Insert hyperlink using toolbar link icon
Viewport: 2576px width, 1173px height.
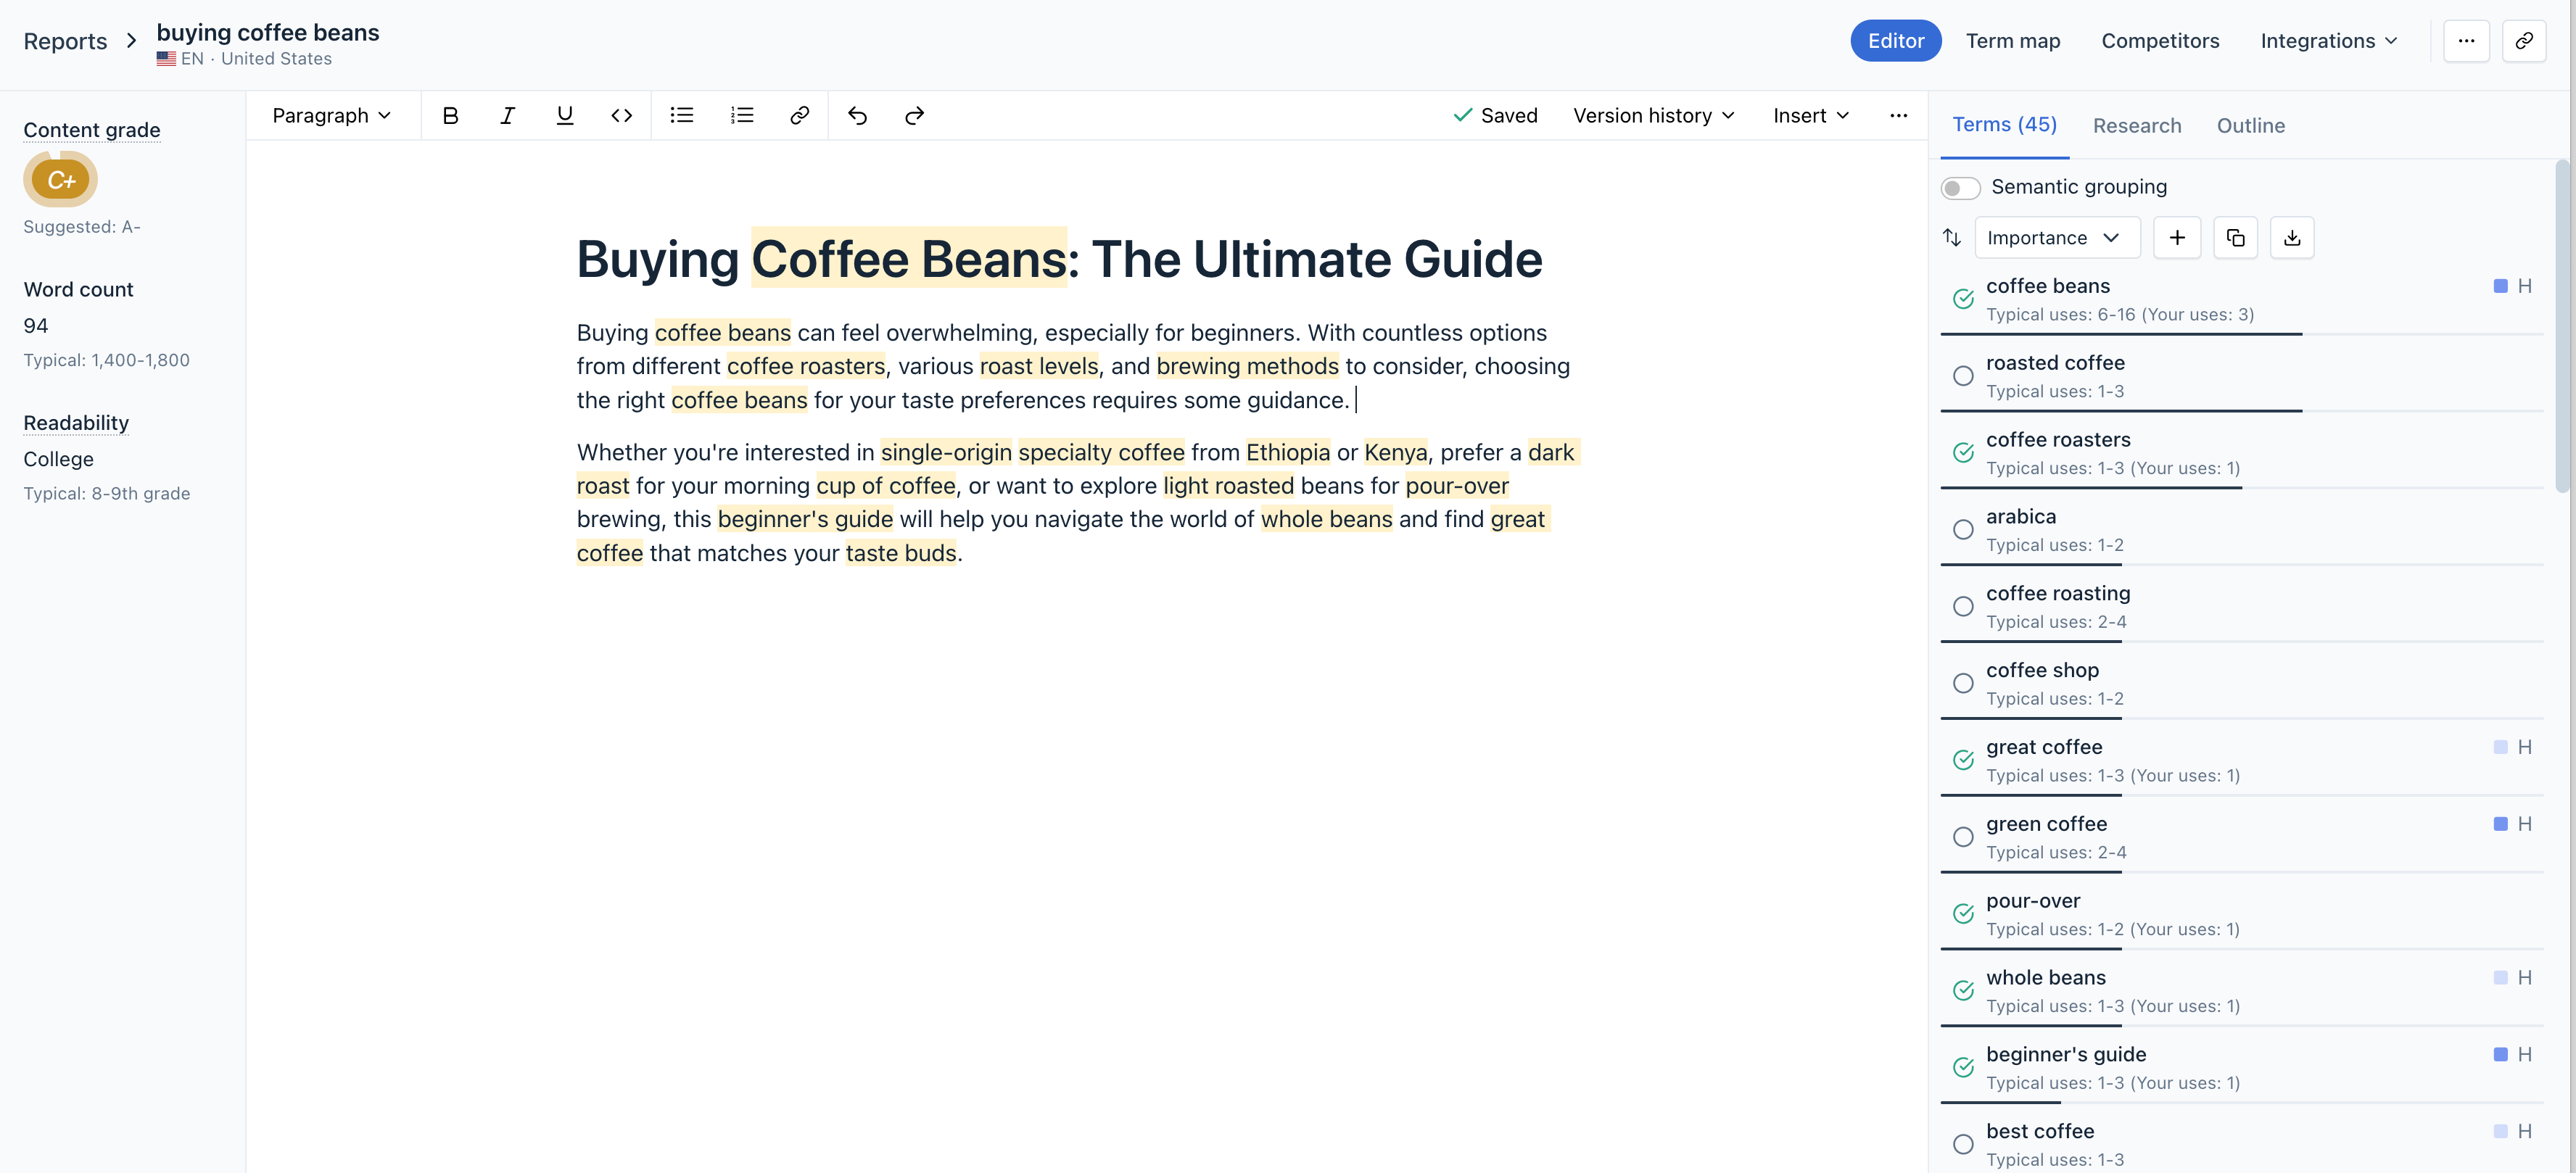799,116
